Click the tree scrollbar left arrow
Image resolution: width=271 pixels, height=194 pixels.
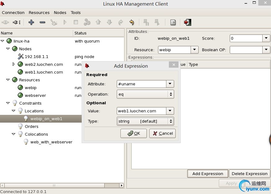point(2,186)
